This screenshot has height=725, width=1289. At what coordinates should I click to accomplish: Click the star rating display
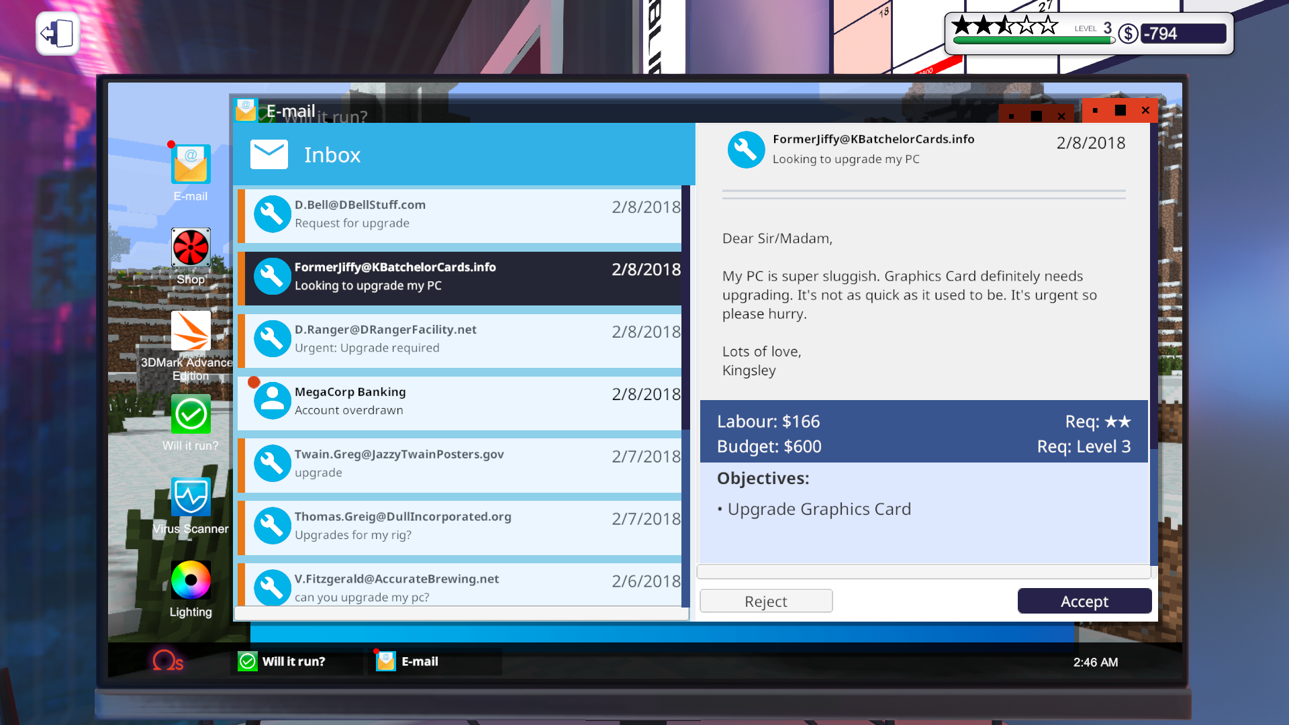[1005, 26]
